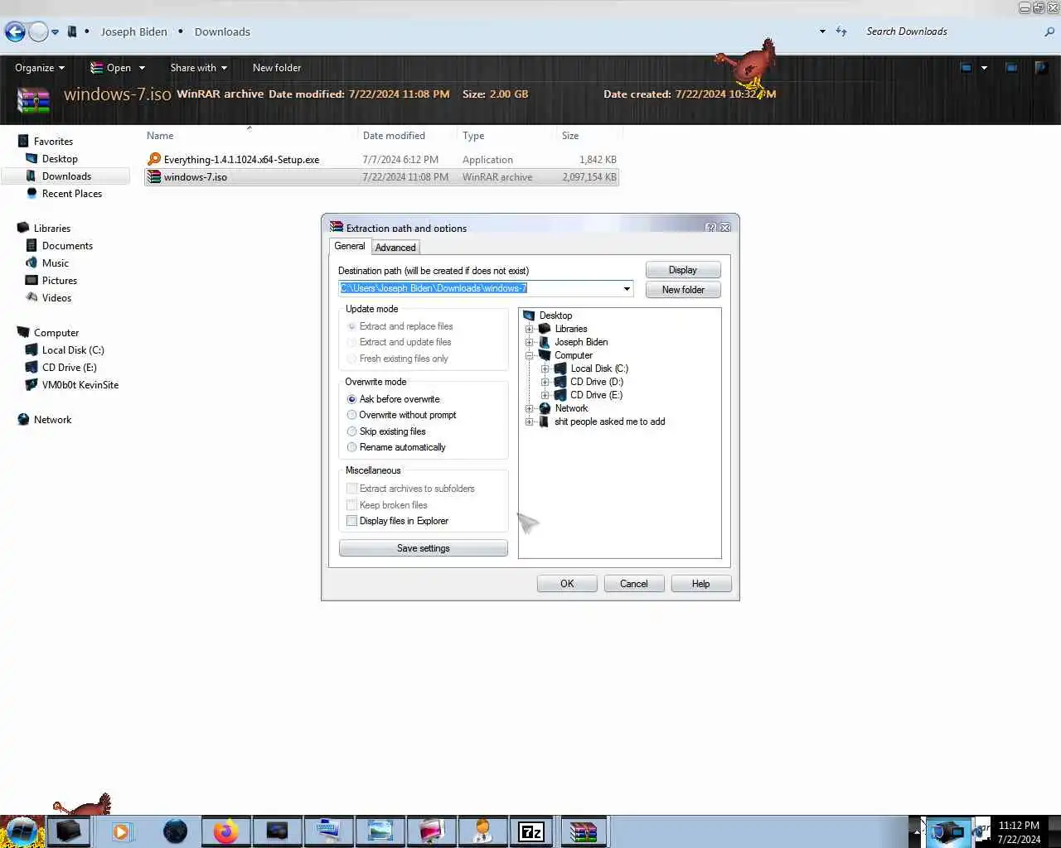The height and width of the screenshot is (848, 1061).
Task: Open the arrow next to Open button
Action: pyautogui.click(x=142, y=68)
